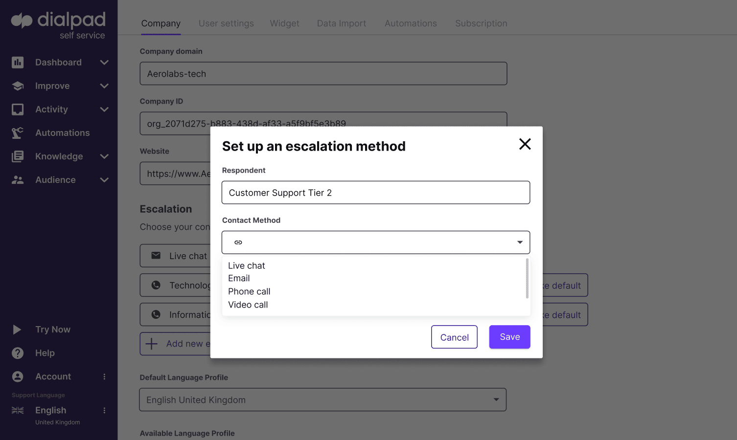Open the Default Language Profile dropdown

[x=495, y=399]
